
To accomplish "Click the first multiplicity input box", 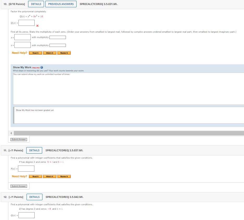I will pyautogui.click(x=57, y=37).
